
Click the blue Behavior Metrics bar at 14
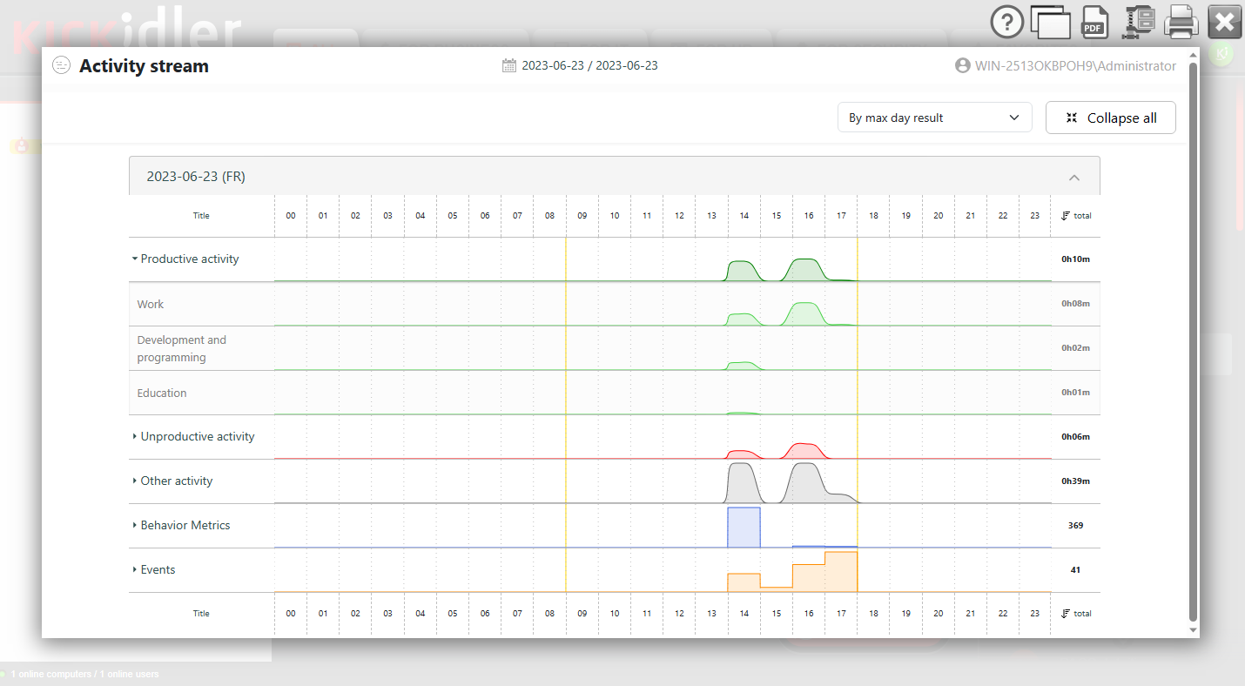point(744,528)
